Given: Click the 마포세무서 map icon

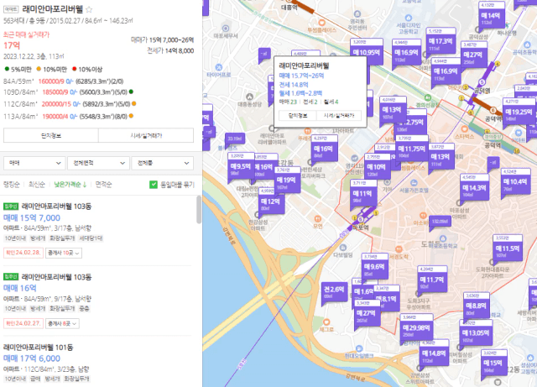Looking at the screenshot, I should (226, 28).
